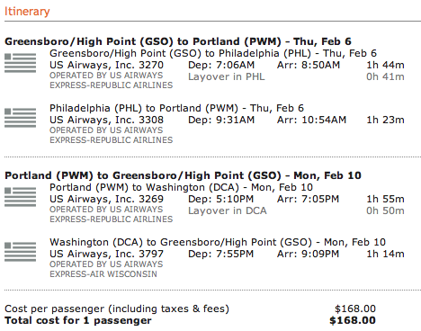
Task: Click the Greensboro to Philadelphia segment title
Action: pos(213,53)
